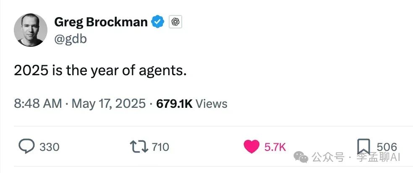413x173 pixels.
Task: Click the blue verified checkmark badge
Action: [x=158, y=22]
